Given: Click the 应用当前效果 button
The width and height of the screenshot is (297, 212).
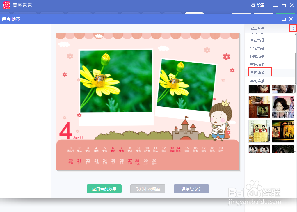Looking at the screenshot, I should (x=104, y=188).
